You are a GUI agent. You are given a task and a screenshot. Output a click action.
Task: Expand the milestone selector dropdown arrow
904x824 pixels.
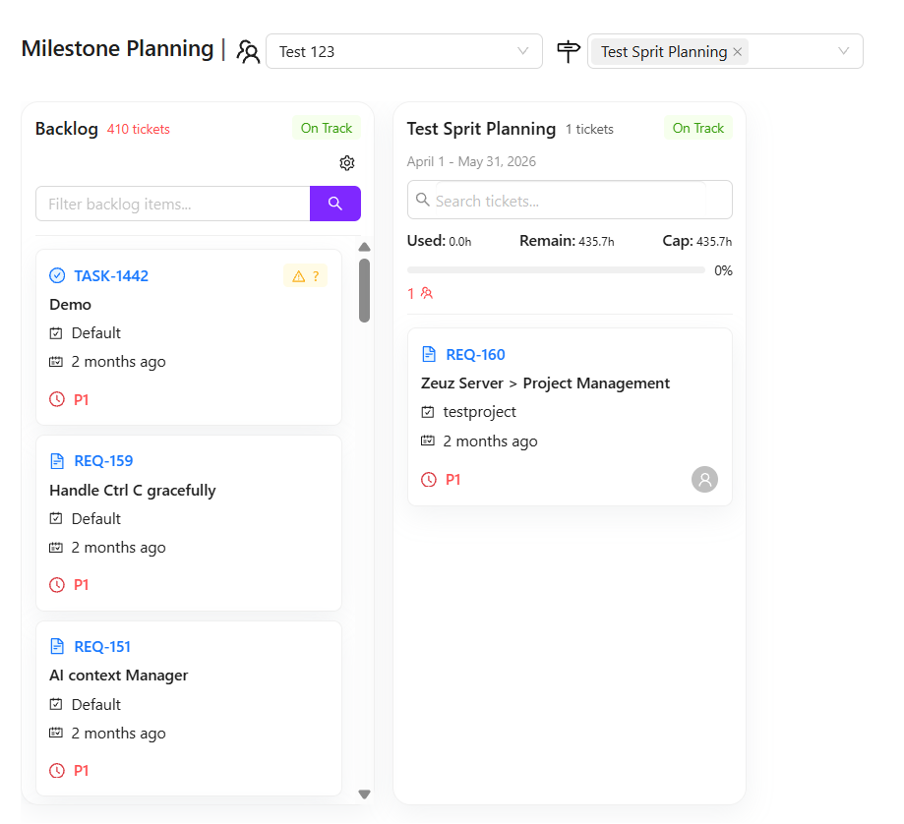(843, 51)
